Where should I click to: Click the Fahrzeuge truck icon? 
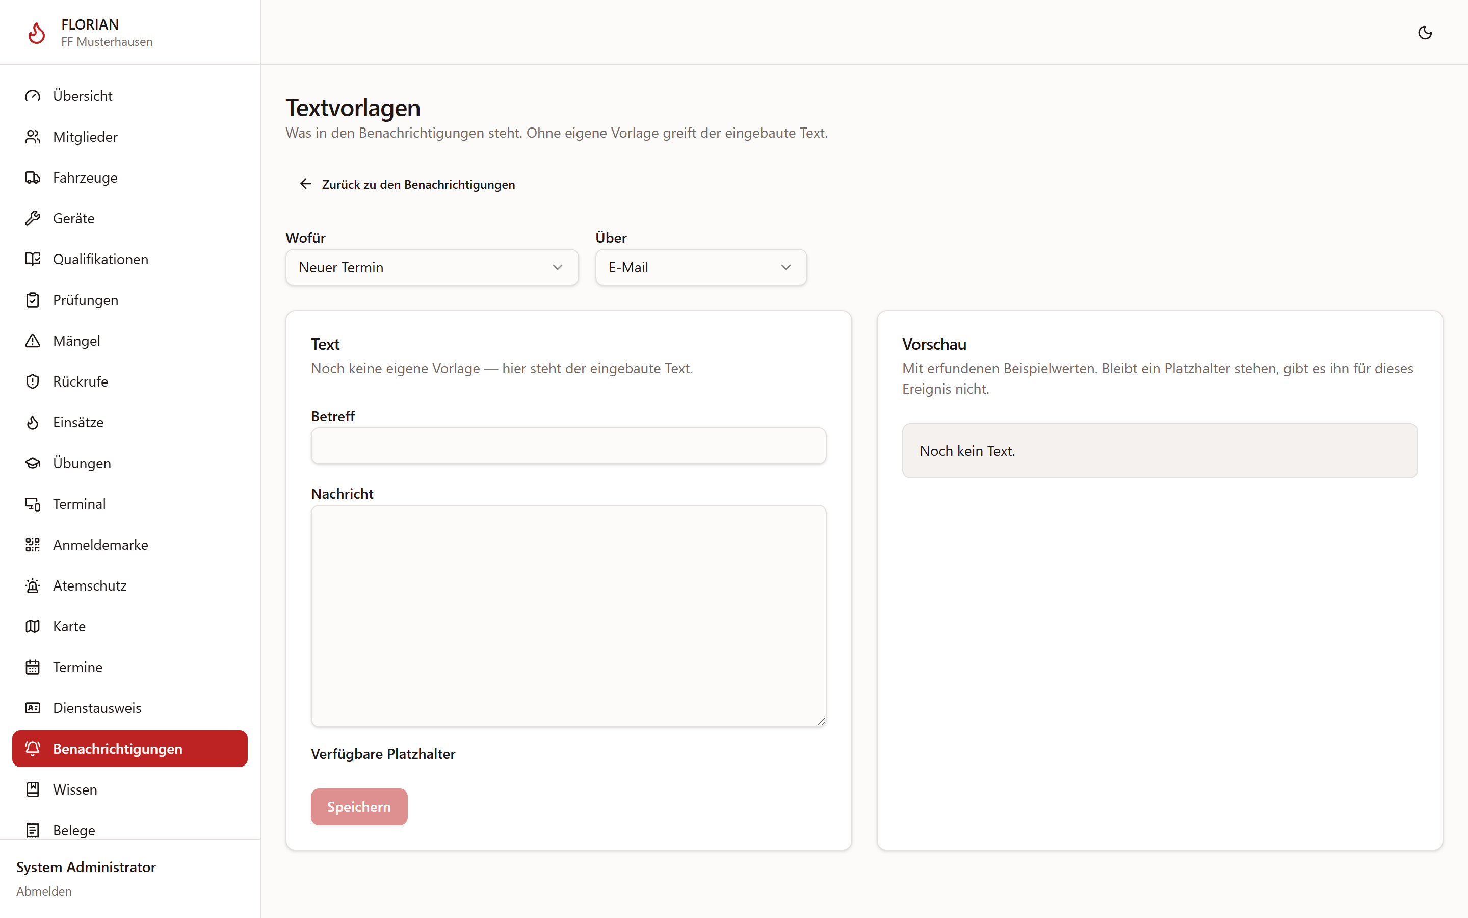33,177
